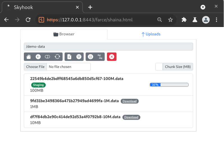Screen dimensions: 224x141
Task: Open the browser profile dropdown arrow
Action: pos(203,7)
